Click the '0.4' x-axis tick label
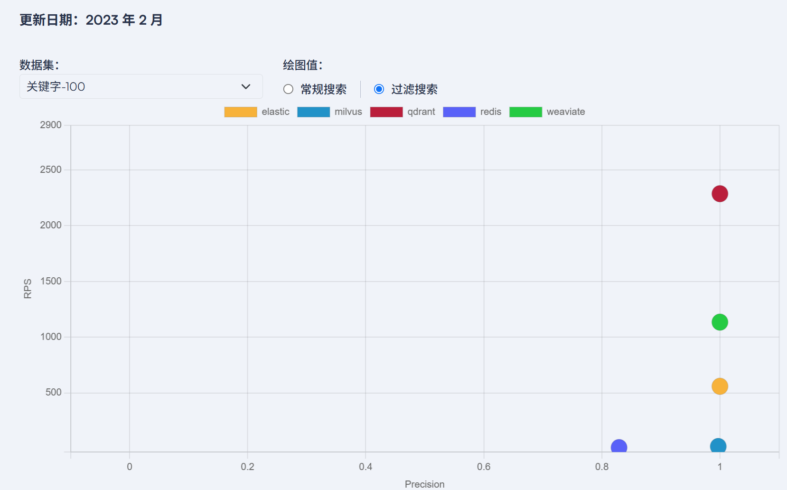 365,467
